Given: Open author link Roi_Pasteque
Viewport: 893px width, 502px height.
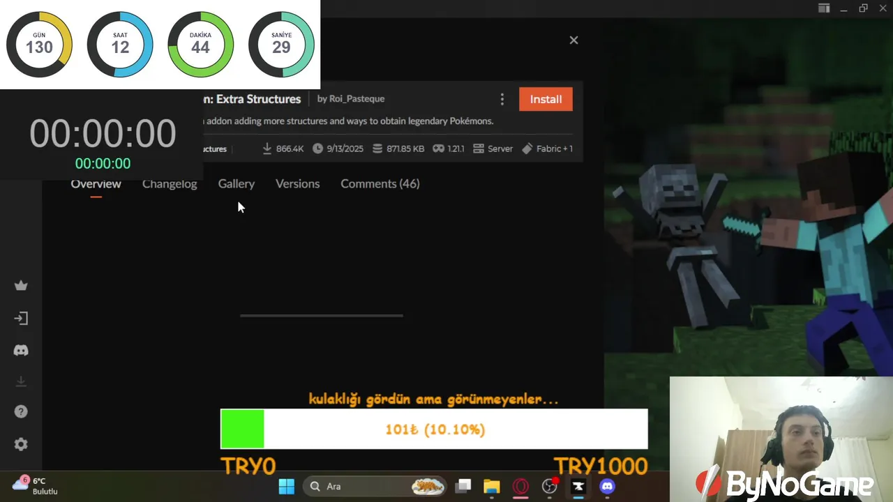Looking at the screenshot, I should coord(357,99).
